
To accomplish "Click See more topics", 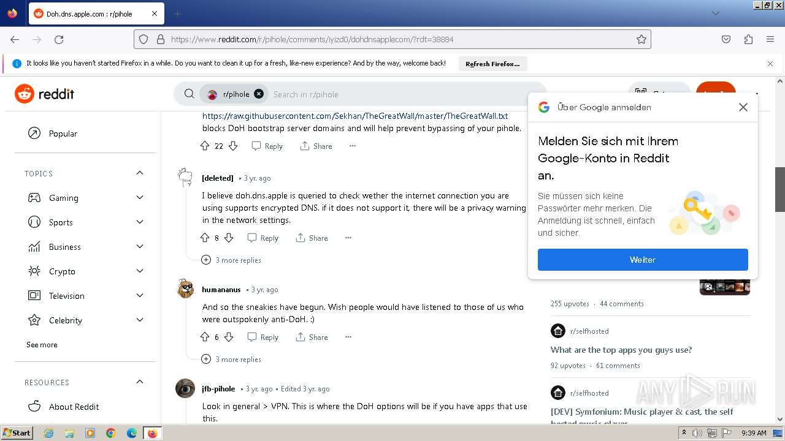I will (x=42, y=345).
